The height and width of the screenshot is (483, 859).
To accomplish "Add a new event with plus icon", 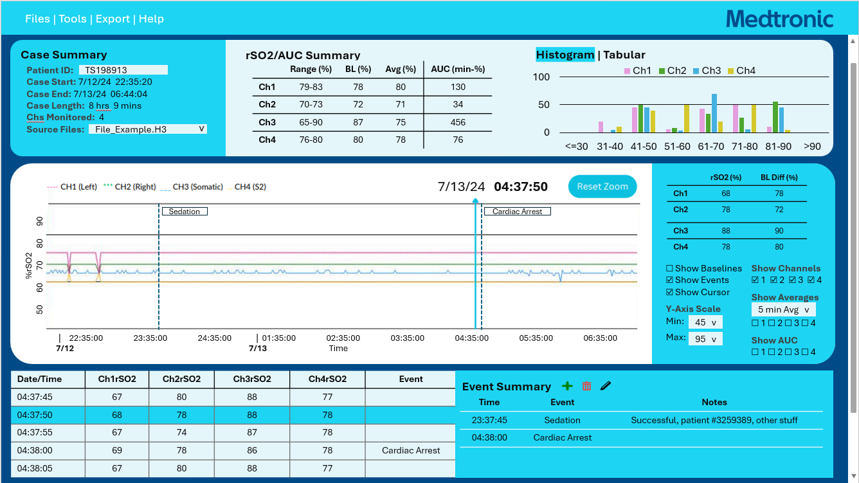I will [x=567, y=386].
